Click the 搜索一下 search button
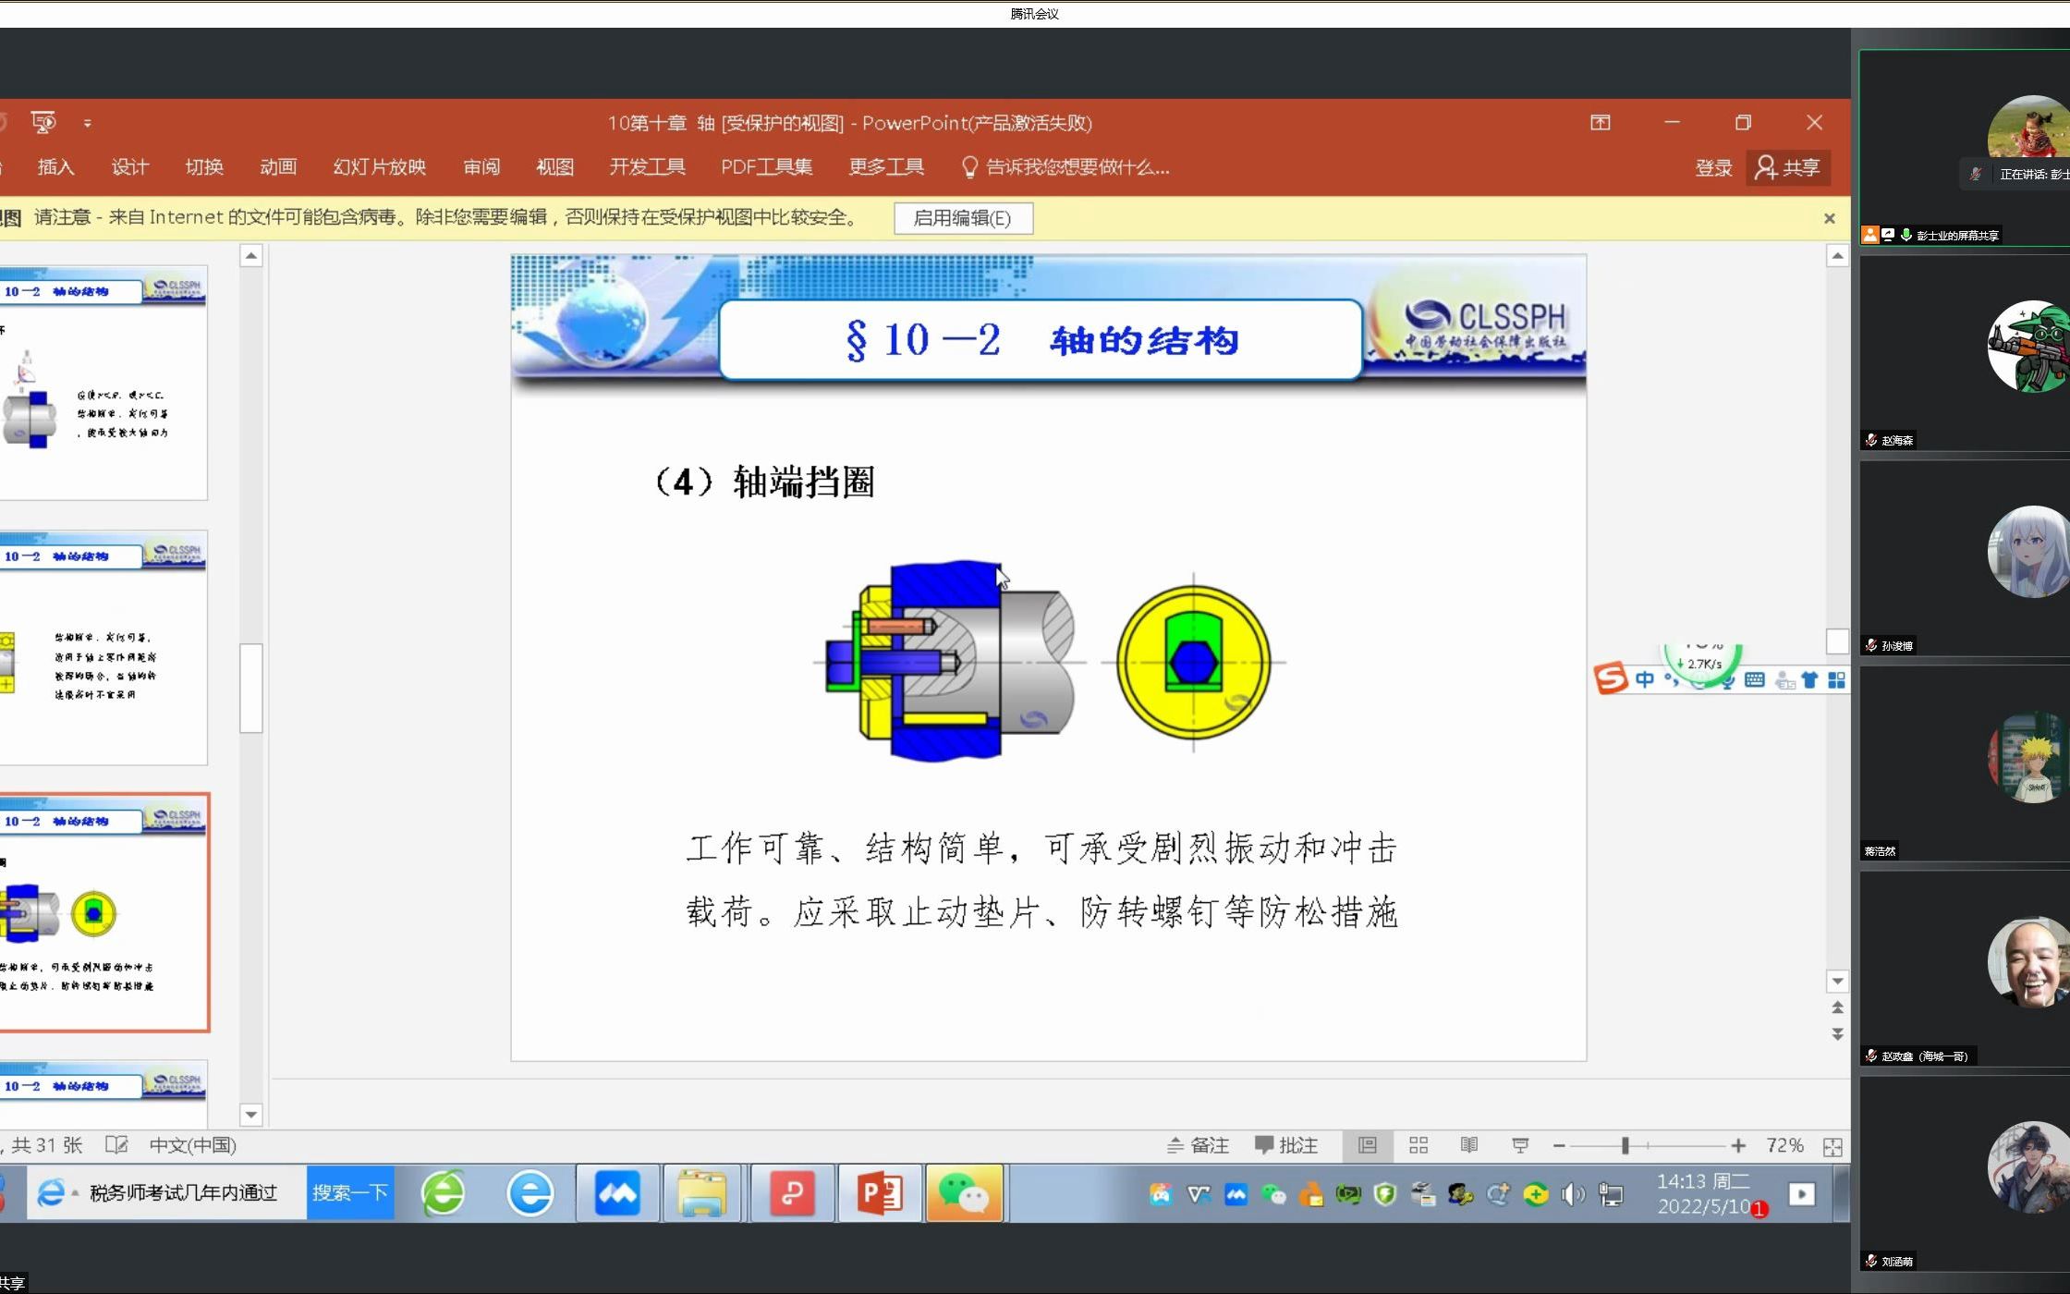 (350, 1192)
